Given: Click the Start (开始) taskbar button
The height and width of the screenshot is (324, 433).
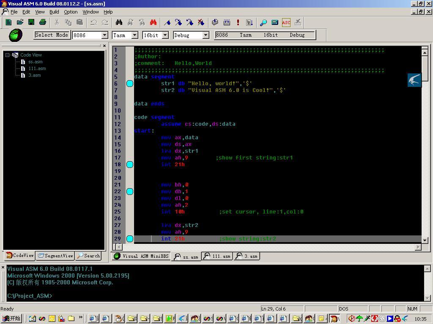Looking at the screenshot, I should point(11,319).
